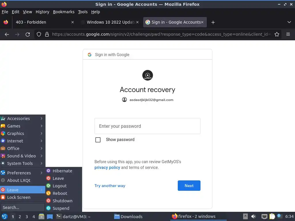The width and height of the screenshot is (295, 221).
Task: Expand the Games submenu
Action: pyautogui.click(x=22, y=126)
